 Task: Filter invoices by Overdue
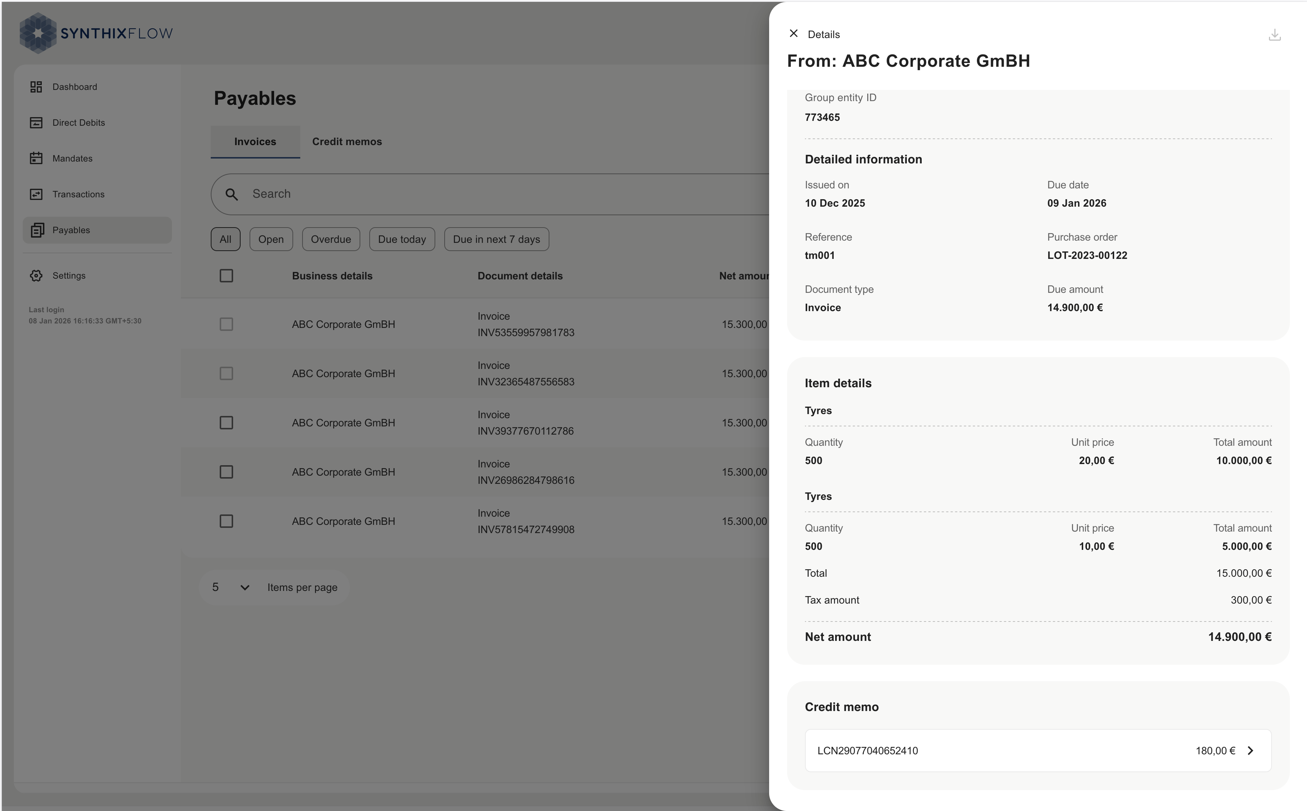pos(331,239)
